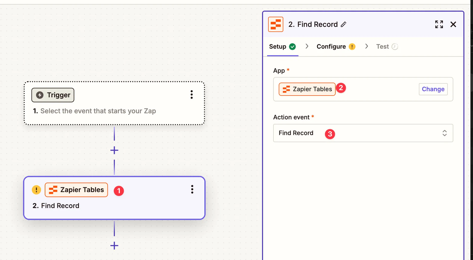The image size is (473, 260).
Task: Close the Find Record panel
Action: tap(453, 24)
